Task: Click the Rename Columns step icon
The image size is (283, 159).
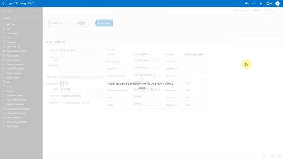Action: pyautogui.click(x=4, y=64)
